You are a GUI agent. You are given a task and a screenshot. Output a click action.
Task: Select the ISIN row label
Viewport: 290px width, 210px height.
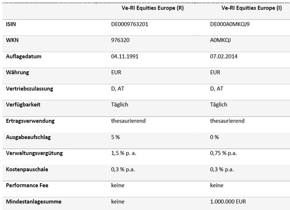coord(12,24)
